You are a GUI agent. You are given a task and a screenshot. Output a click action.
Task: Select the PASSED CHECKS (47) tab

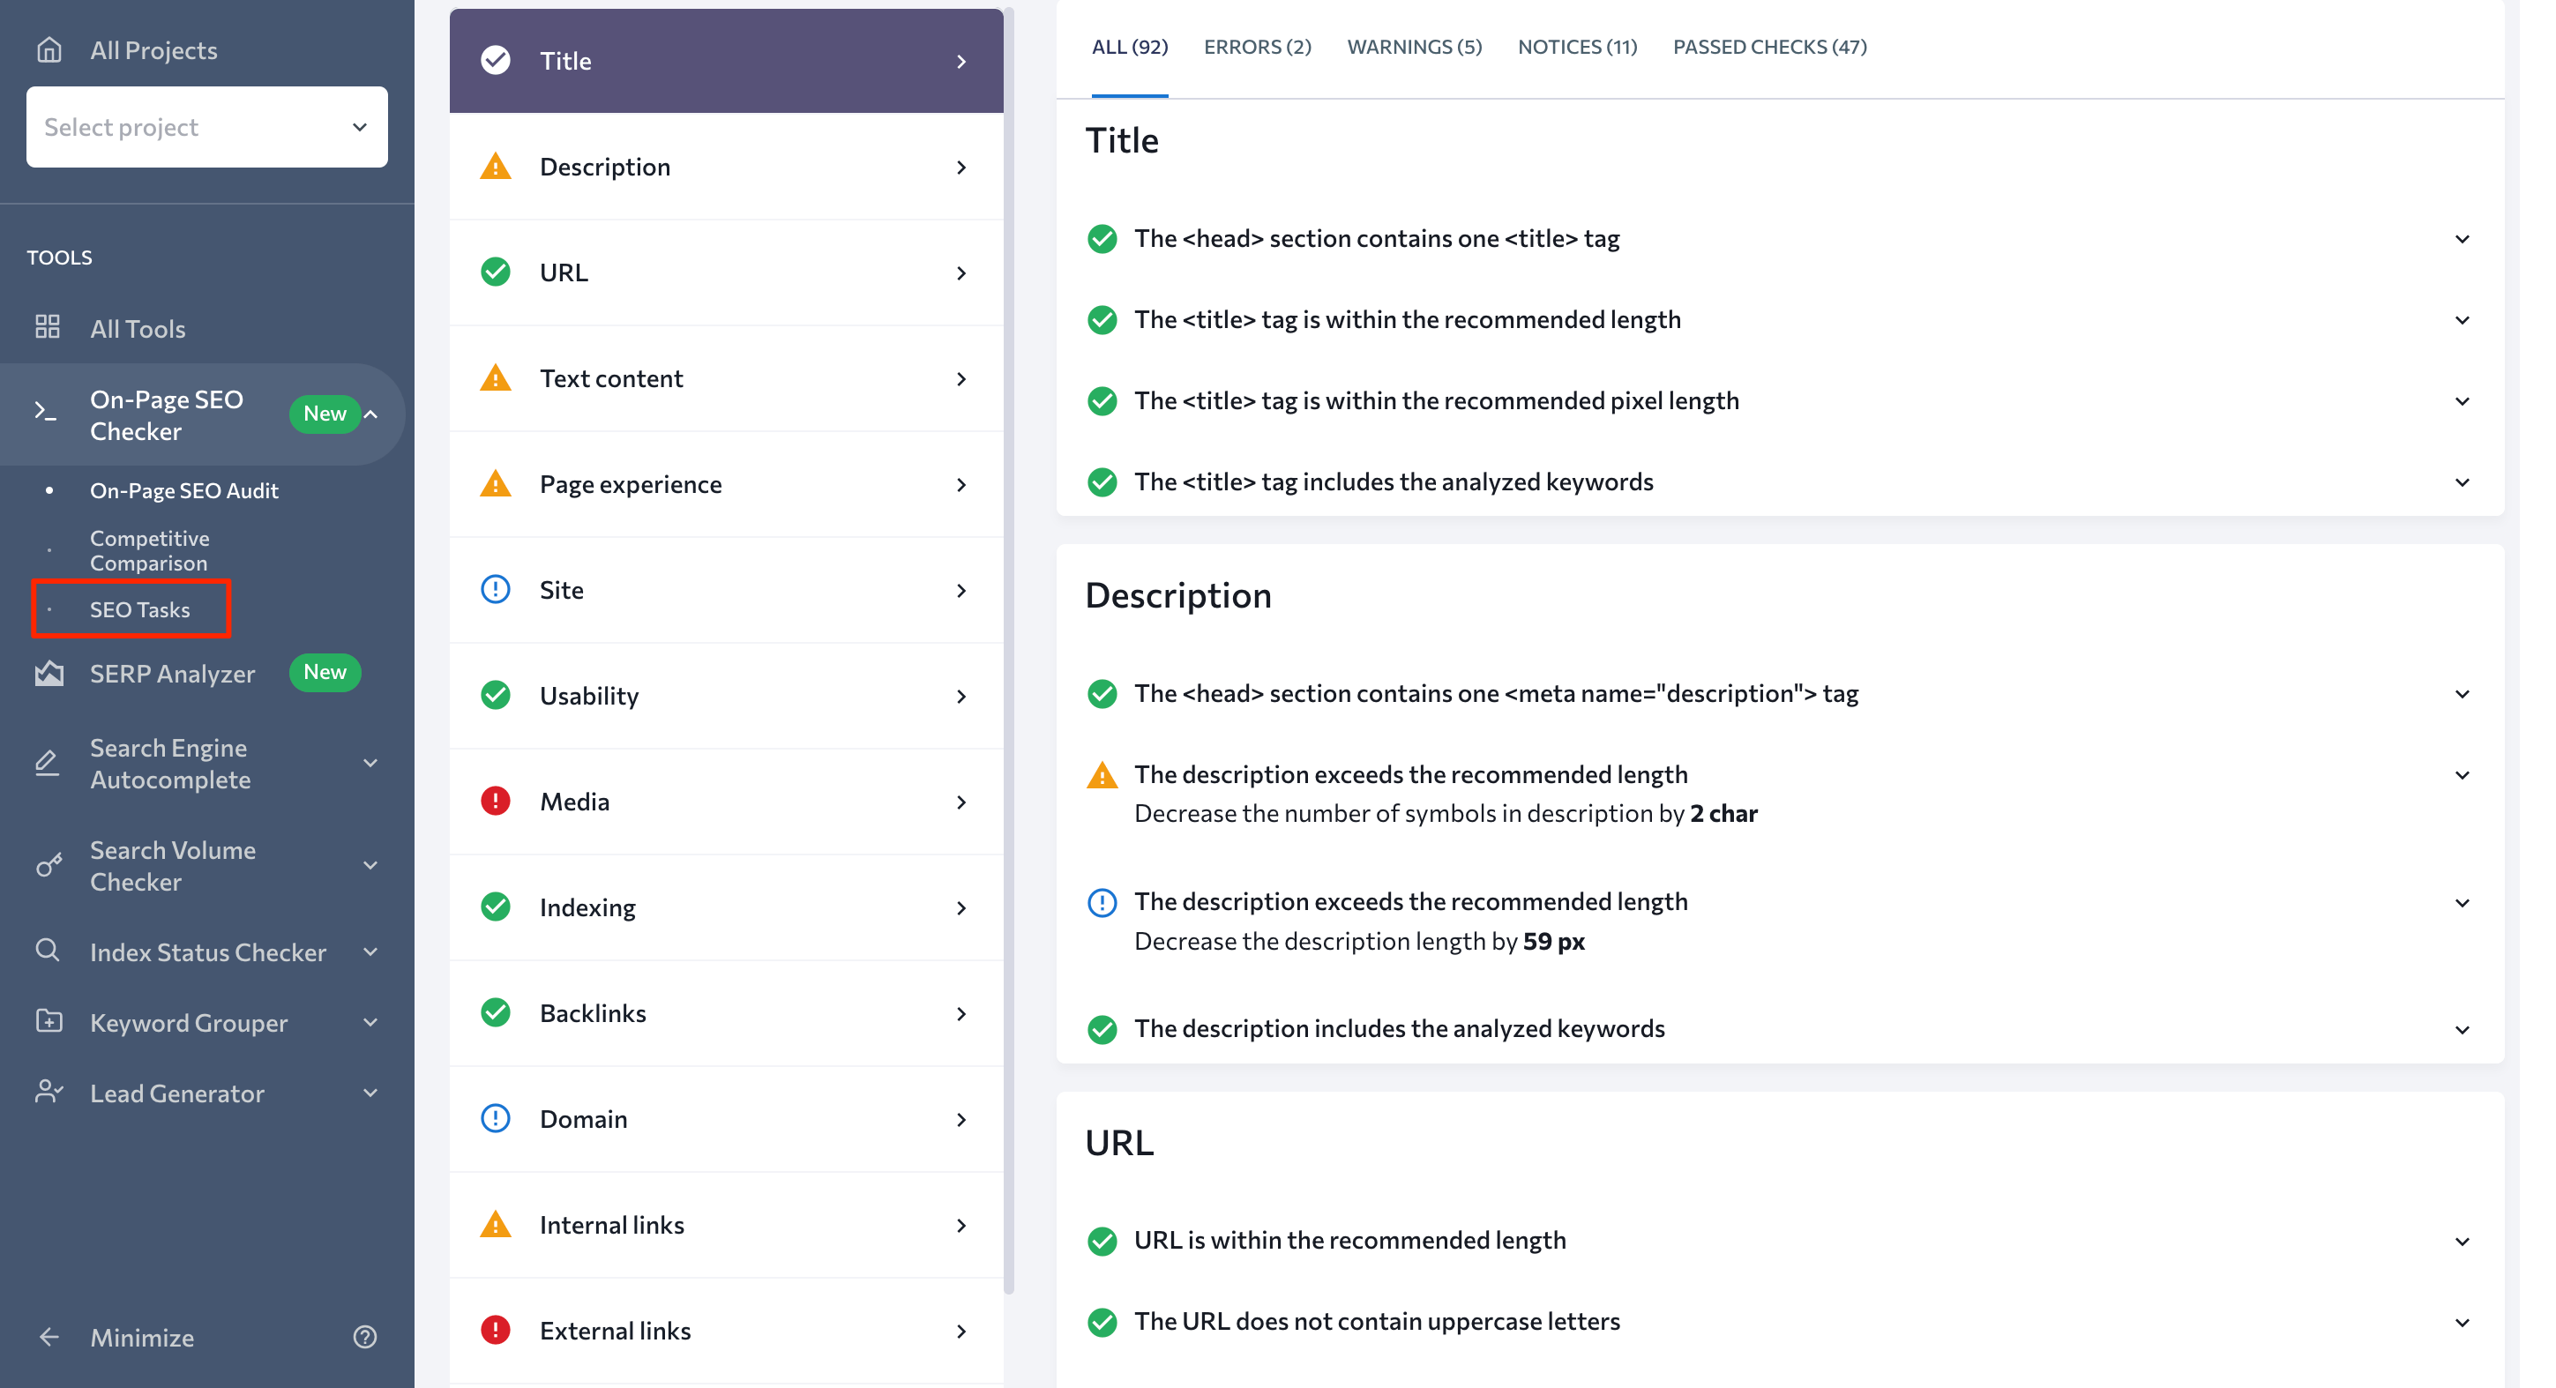point(1769,46)
